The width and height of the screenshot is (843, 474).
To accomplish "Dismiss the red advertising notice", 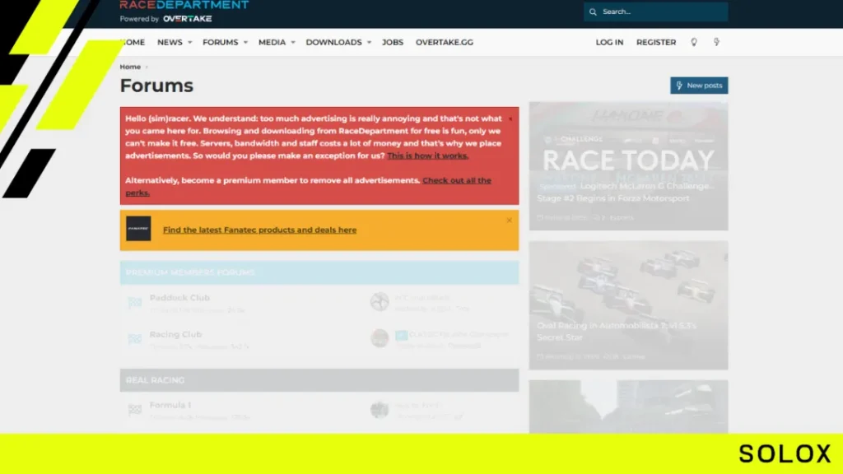I will (510, 118).
